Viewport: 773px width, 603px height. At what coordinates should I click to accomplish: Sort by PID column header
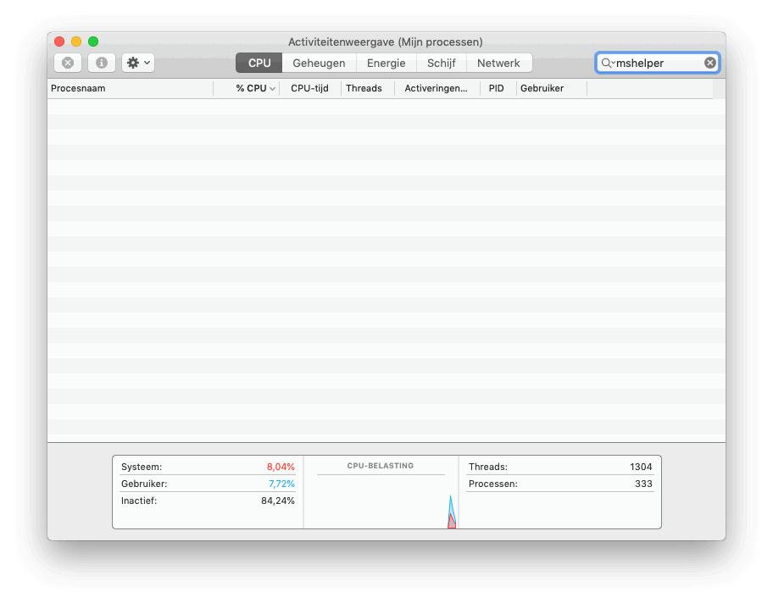[497, 89]
